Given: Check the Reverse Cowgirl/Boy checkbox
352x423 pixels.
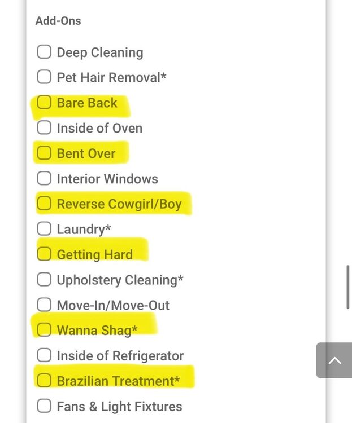Looking at the screenshot, I should coord(44,204).
